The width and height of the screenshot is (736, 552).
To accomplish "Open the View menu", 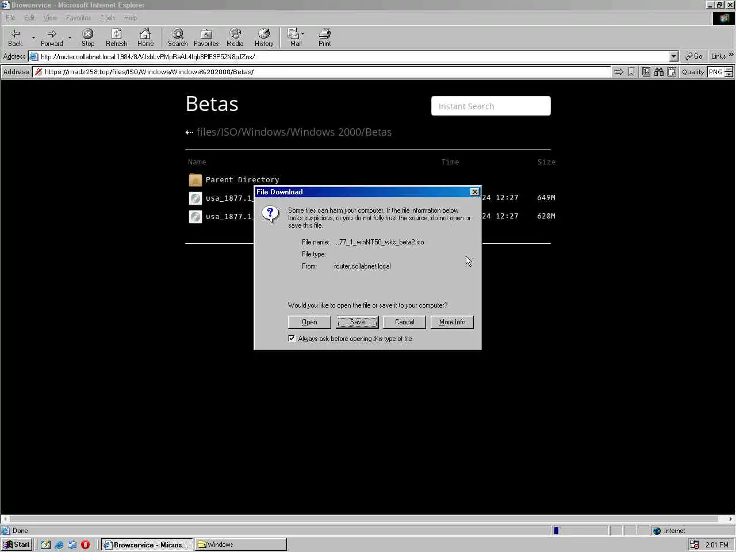I will point(50,18).
